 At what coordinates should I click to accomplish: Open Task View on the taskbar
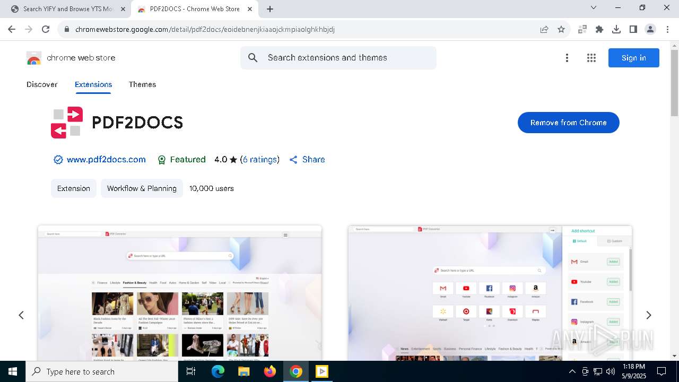(x=191, y=371)
